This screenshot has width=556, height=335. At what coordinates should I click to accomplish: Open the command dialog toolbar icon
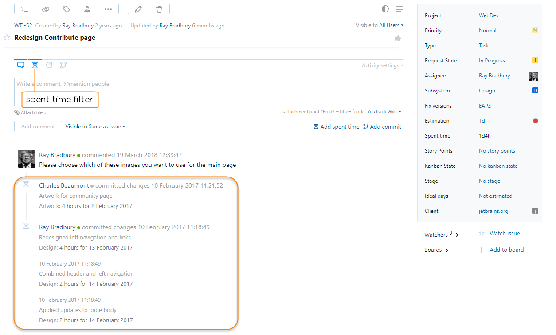(25, 9)
